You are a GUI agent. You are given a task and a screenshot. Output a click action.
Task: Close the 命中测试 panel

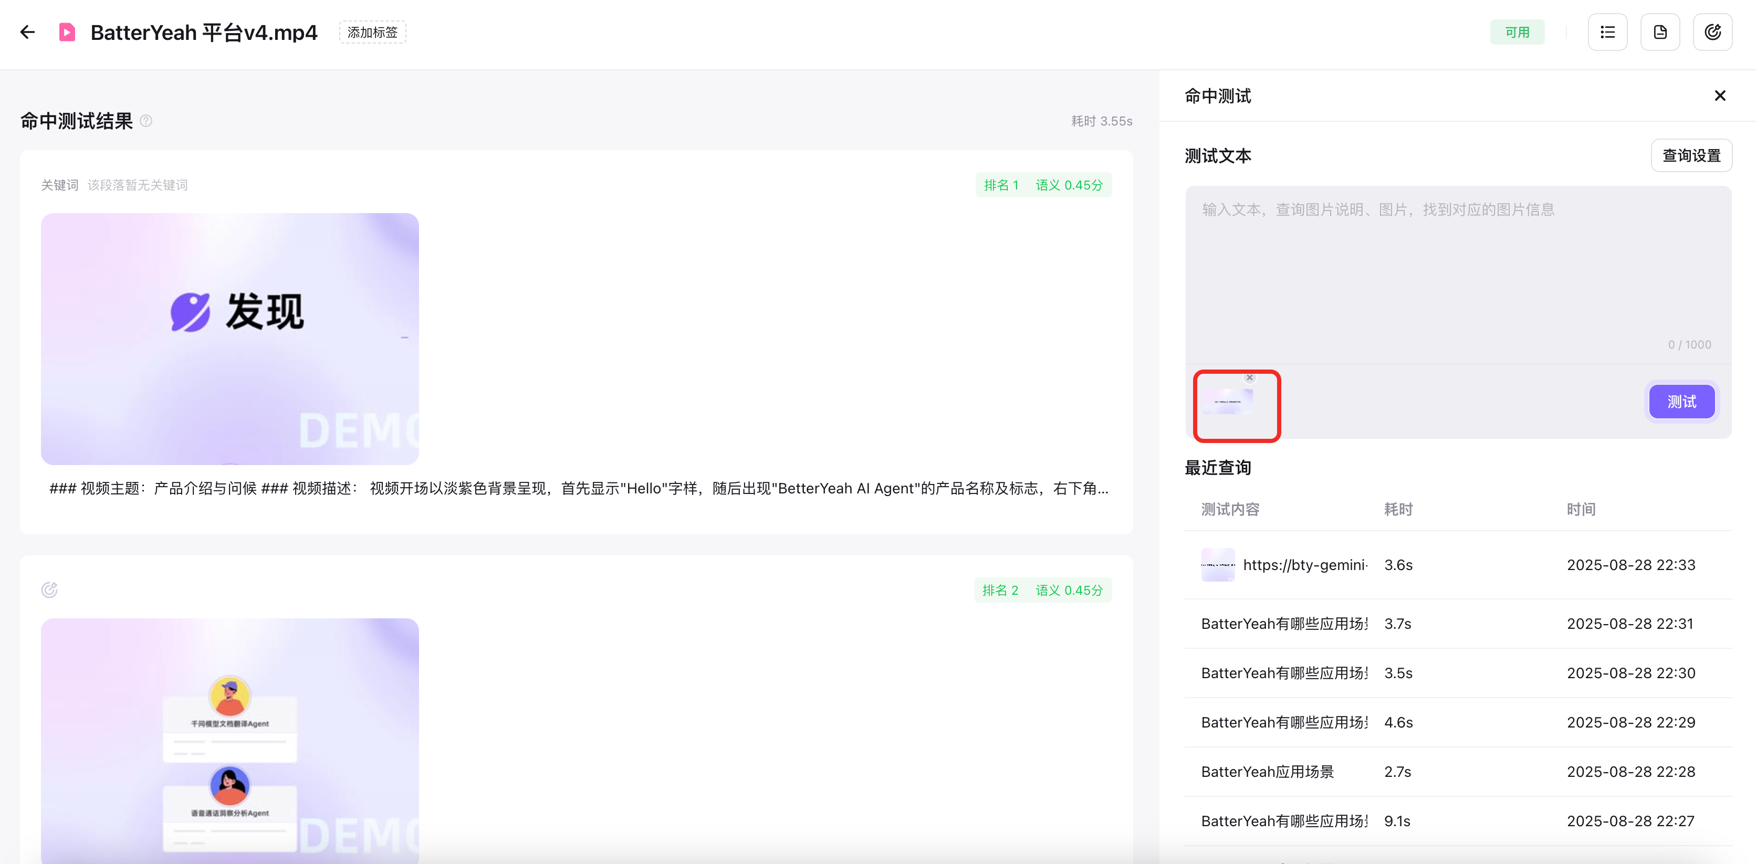[x=1720, y=96]
